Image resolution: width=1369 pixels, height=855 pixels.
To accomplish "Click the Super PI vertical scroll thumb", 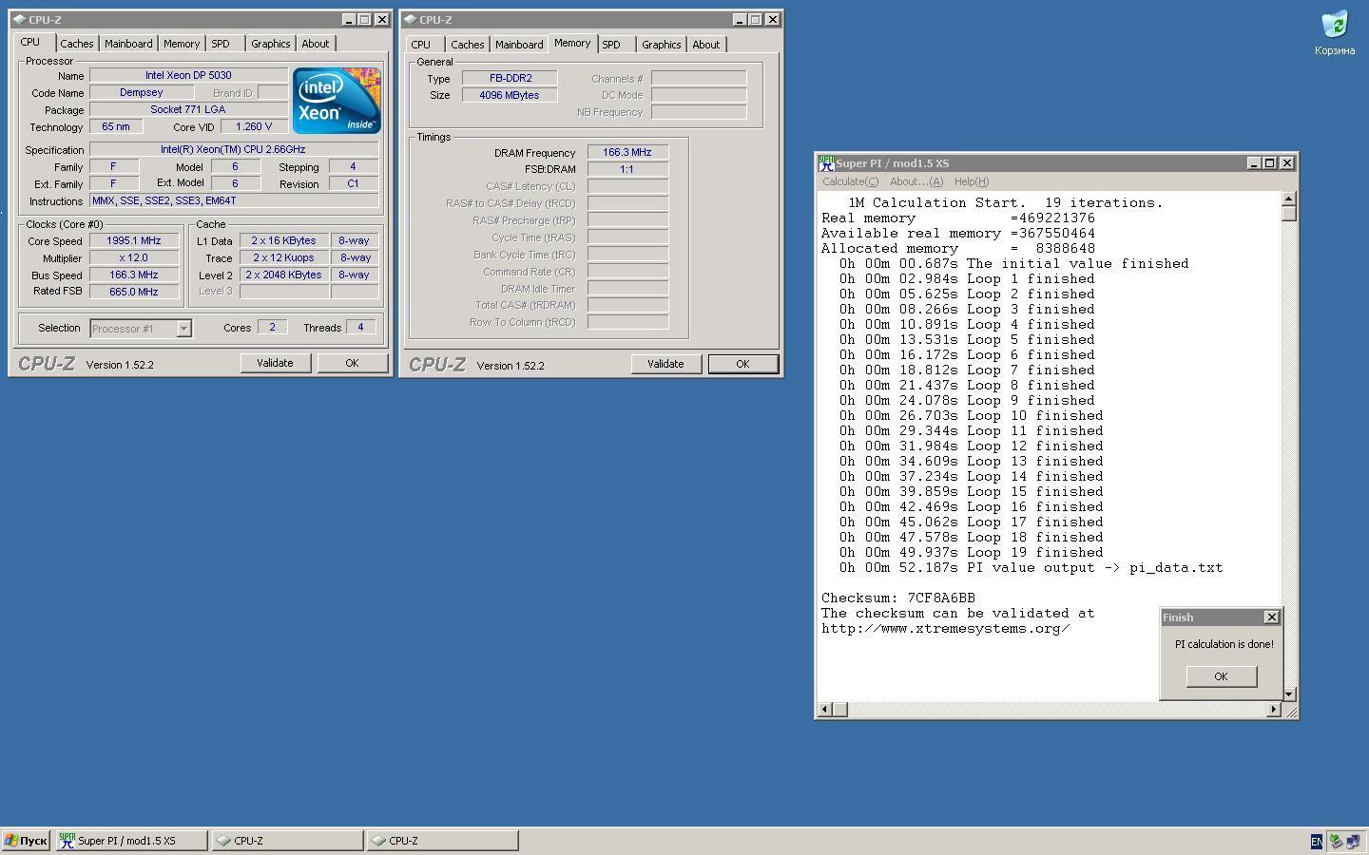I will tap(1289, 214).
